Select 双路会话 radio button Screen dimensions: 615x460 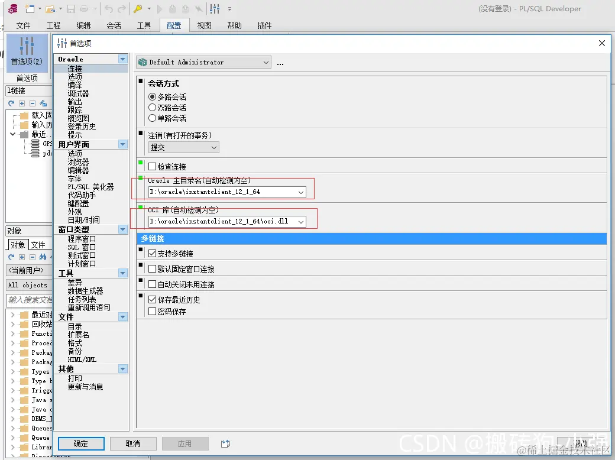(152, 107)
